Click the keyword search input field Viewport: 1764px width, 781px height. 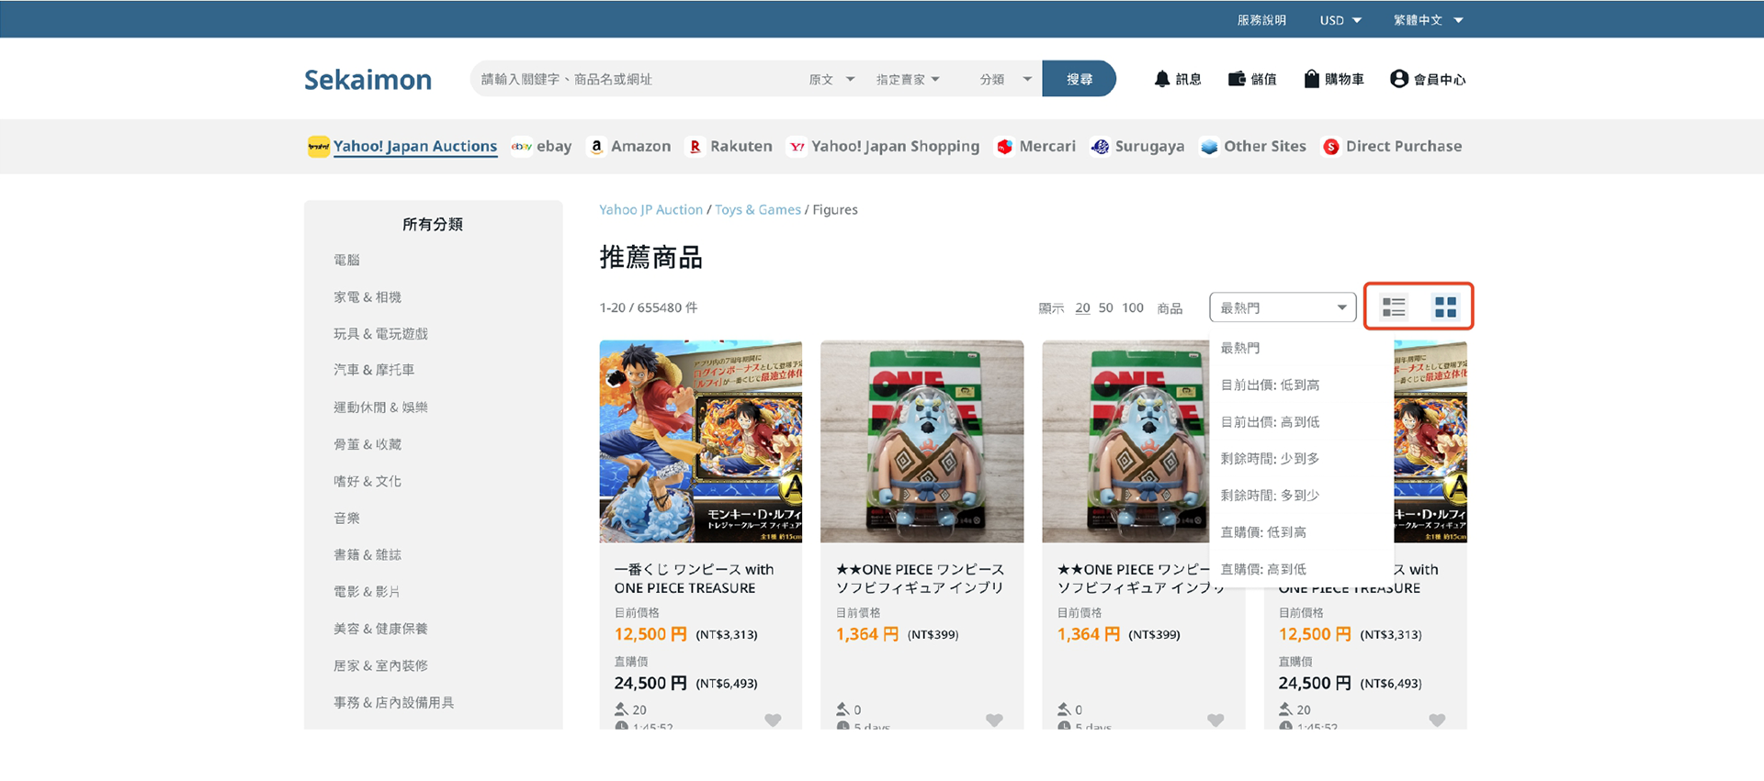point(634,79)
